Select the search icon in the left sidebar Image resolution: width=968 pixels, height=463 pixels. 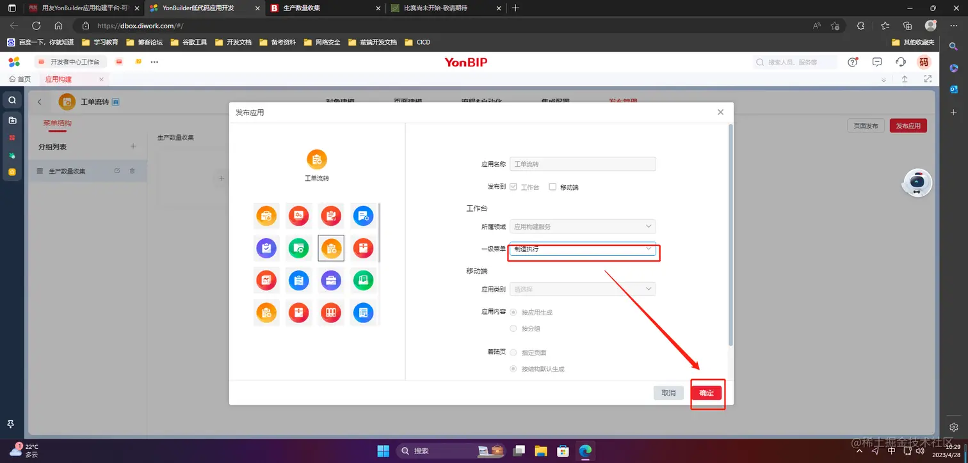pos(12,100)
